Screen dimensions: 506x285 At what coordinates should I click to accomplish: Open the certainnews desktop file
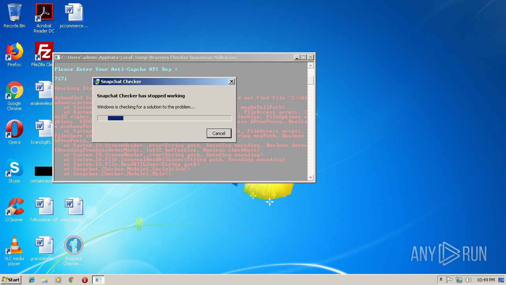[x=42, y=174]
